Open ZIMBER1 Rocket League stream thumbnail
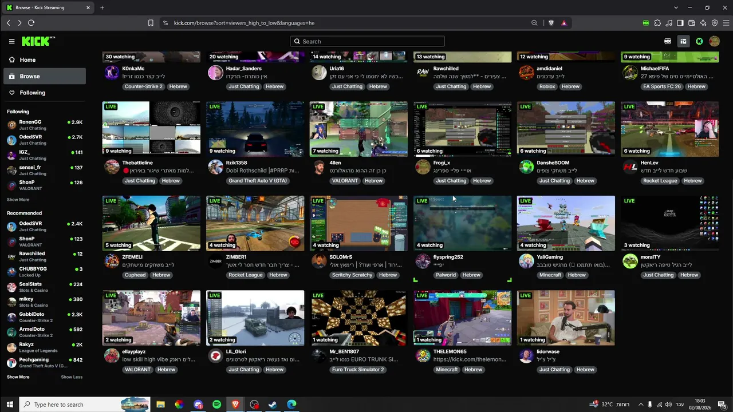Viewport: 733px width, 412px height. (x=255, y=223)
